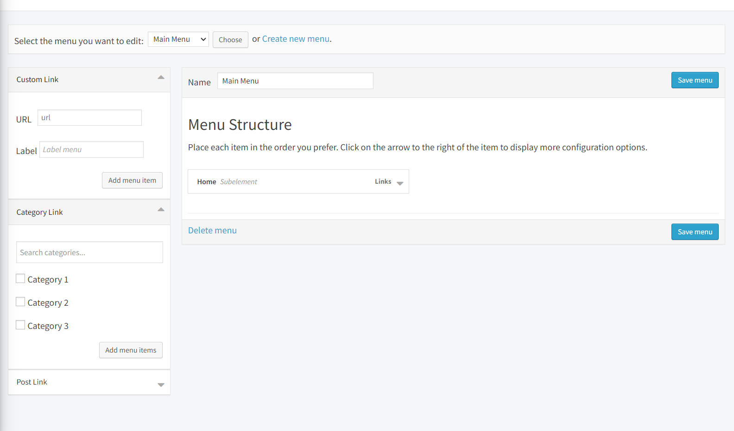The image size is (734, 431).
Task: Expand the Home item options arrow
Action: (400, 183)
